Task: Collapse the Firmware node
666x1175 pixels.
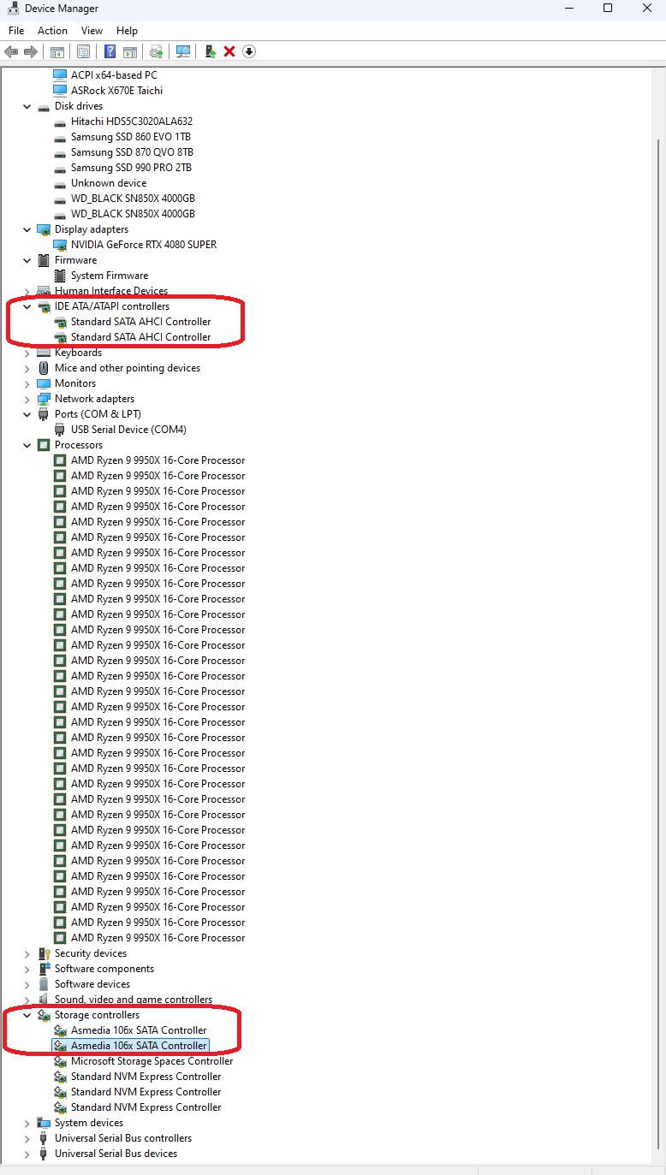Action: pyautogui.click(x=27, y=260)
